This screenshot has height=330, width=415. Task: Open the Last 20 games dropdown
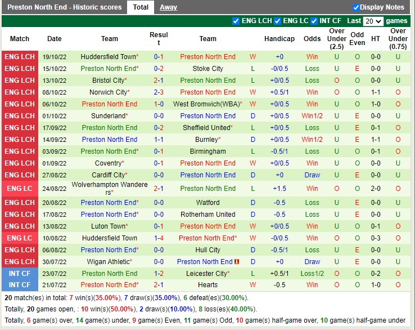coord(373,21)
